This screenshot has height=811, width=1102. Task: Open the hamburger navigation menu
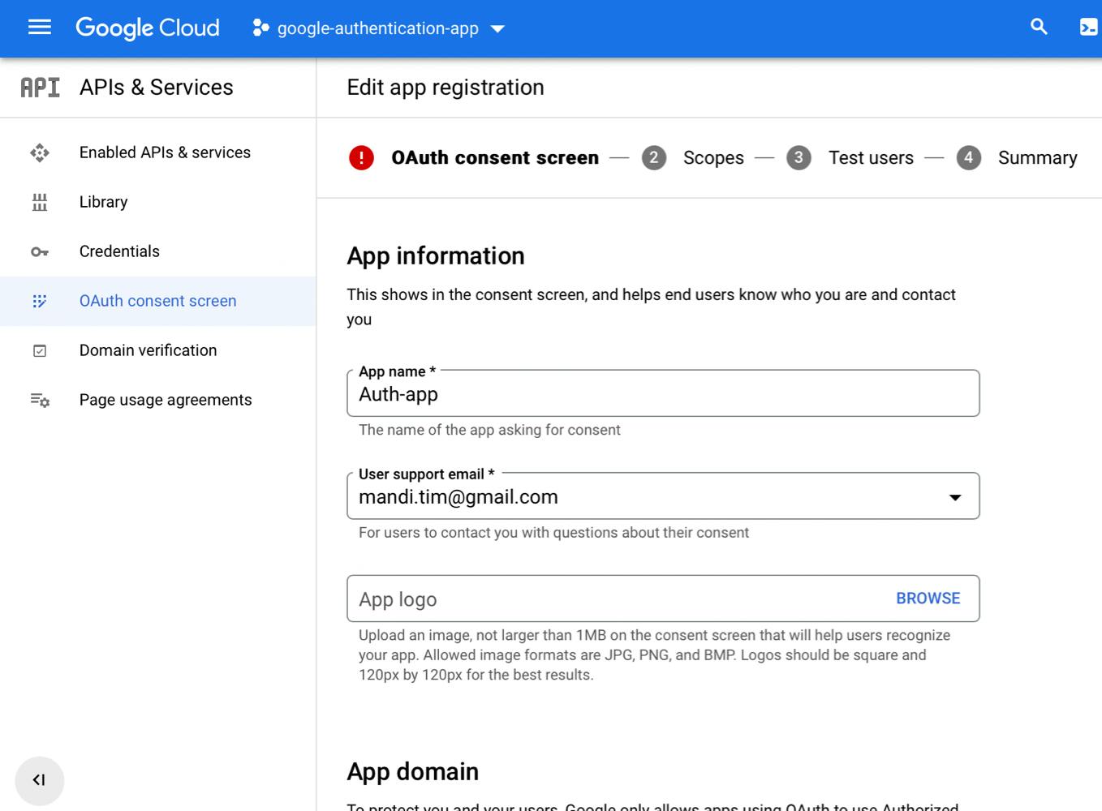40,28
